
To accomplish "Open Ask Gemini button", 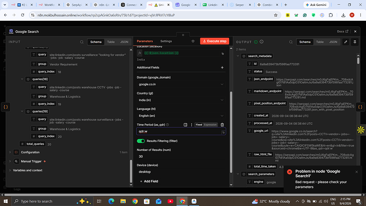I will click(x=316, y=5).
